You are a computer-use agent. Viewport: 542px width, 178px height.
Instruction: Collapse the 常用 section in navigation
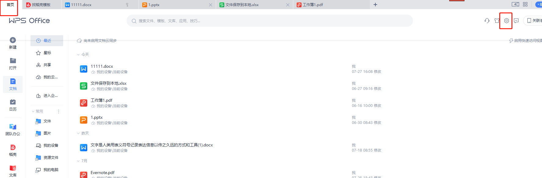33,111
